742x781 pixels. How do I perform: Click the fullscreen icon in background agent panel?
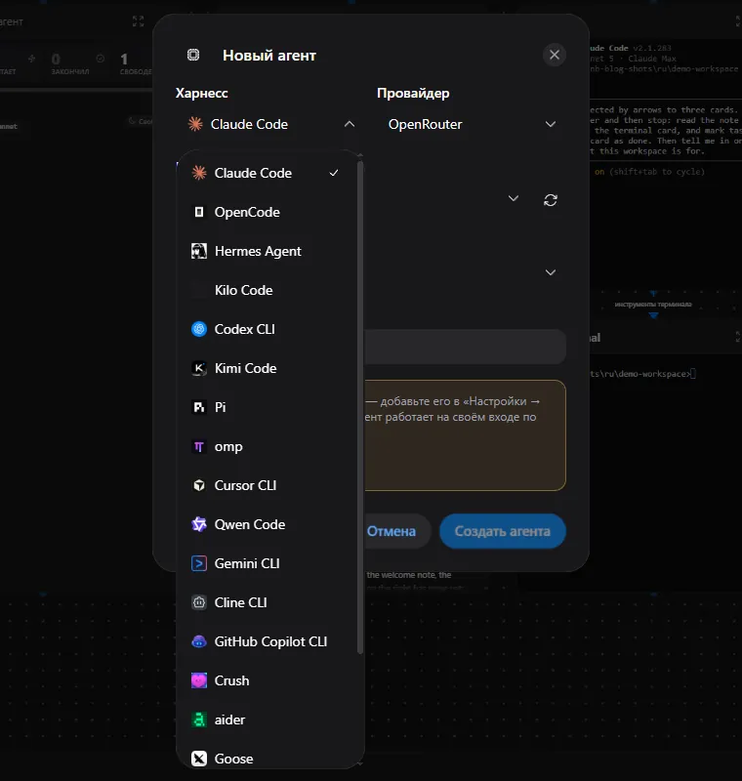point(138,21)
